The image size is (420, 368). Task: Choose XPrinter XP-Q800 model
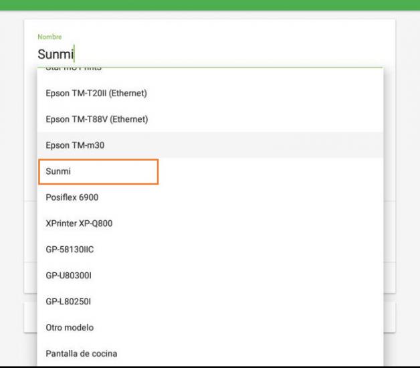[x=210, y=223]
